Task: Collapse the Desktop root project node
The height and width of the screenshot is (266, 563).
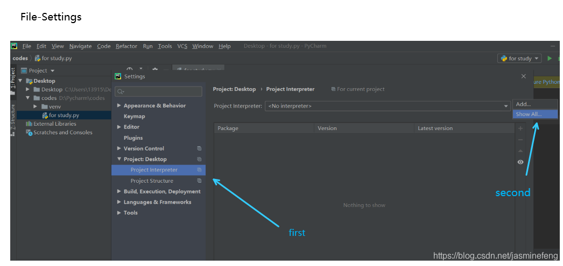Action: [20, 81]
